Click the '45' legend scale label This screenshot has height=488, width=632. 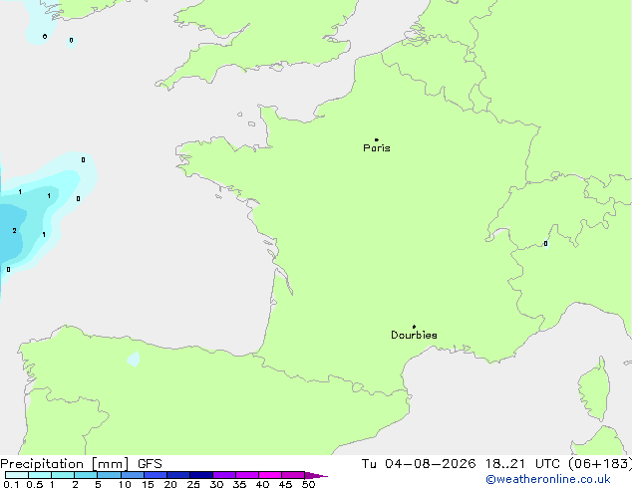285,484
